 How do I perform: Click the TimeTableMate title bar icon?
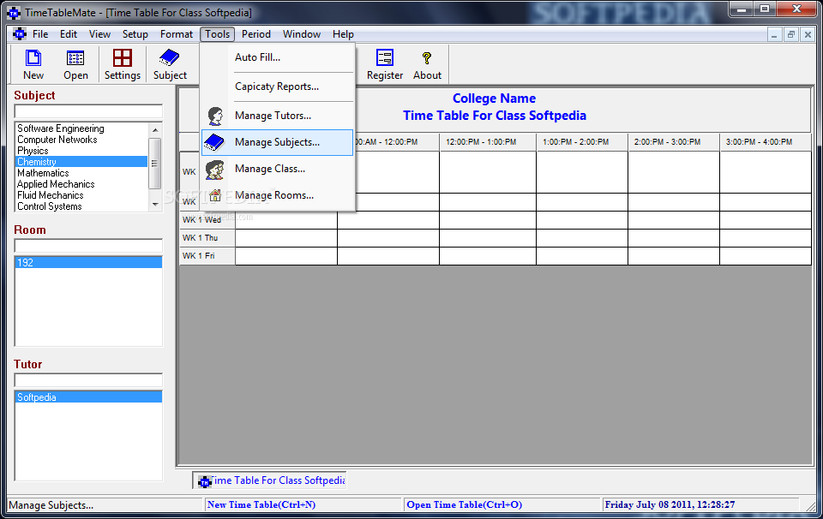[15, 13]
